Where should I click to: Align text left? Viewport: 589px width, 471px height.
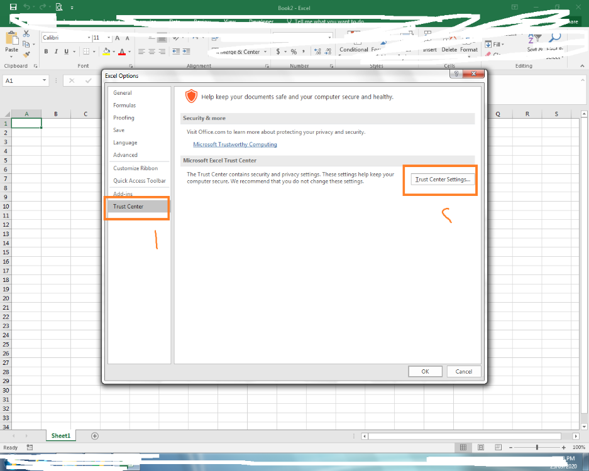point(141,51)
